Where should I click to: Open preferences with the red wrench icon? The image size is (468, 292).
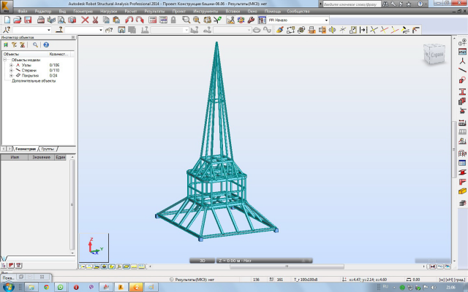(x=251, y=20)
